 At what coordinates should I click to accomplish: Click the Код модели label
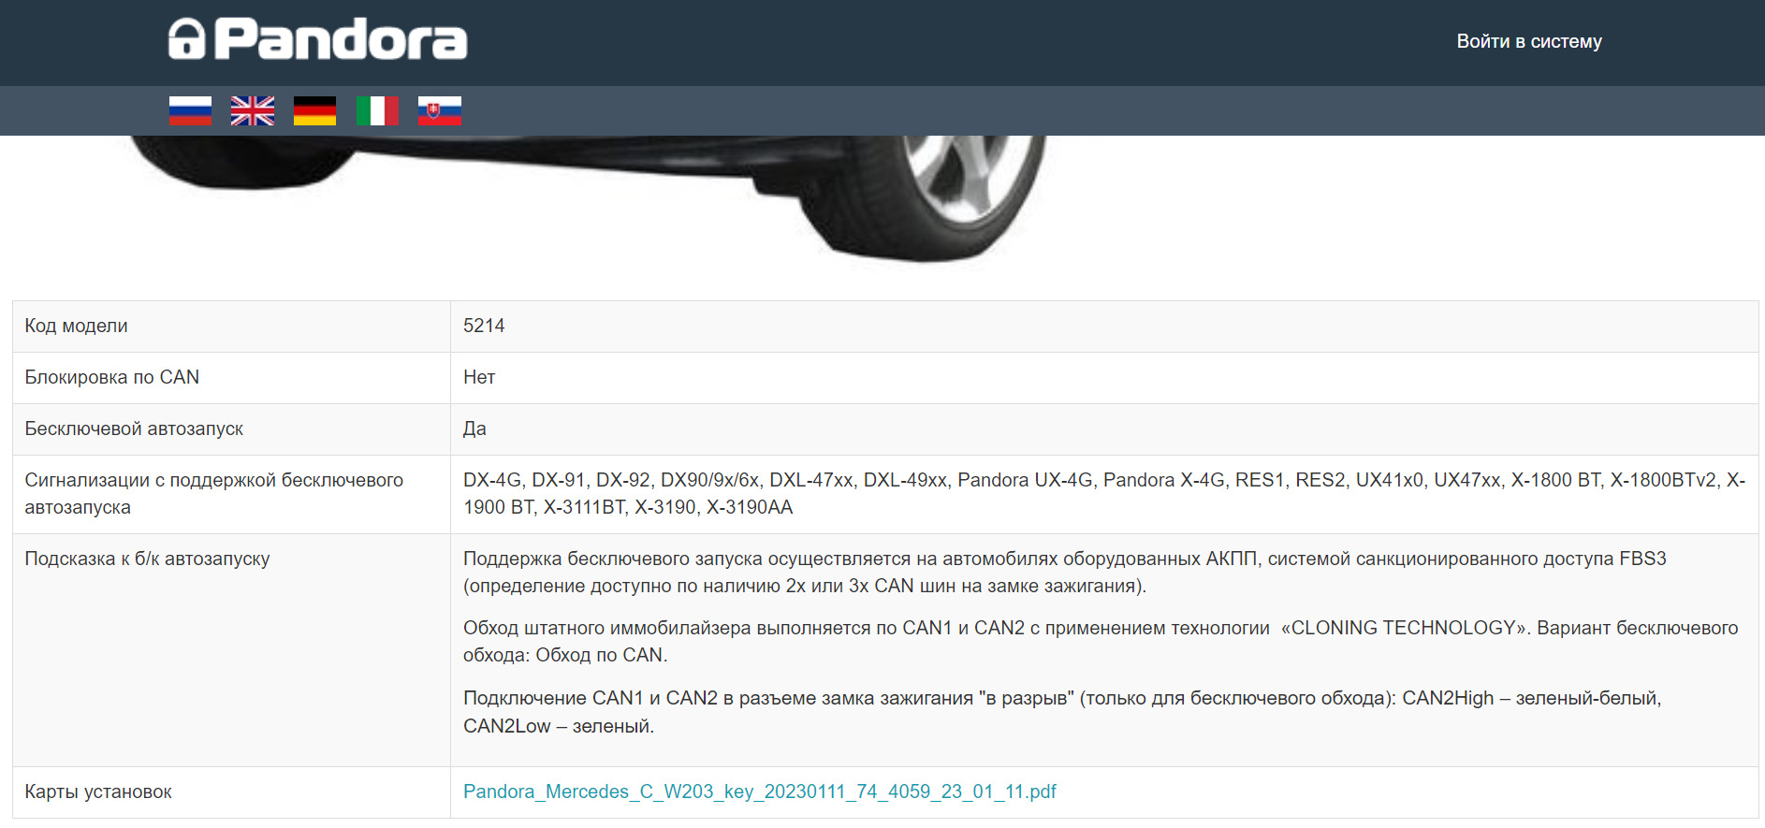(x=76, y=326)
